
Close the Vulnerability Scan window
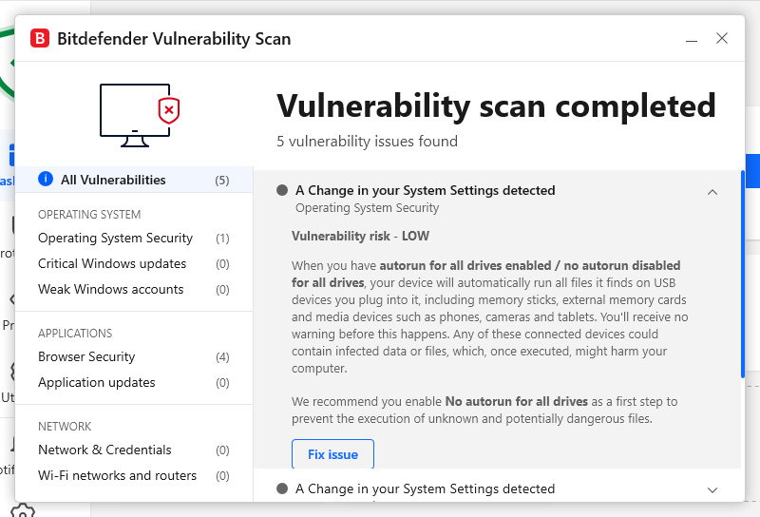[x=722, y=39]
